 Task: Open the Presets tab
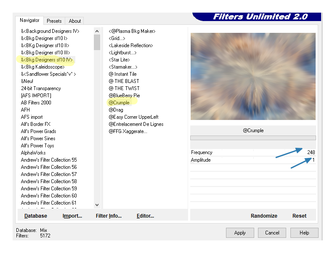click(54, 21)
